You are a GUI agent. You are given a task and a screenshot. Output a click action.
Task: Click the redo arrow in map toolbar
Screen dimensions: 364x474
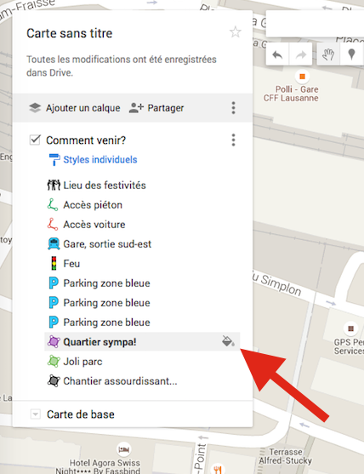pos(300,54)
